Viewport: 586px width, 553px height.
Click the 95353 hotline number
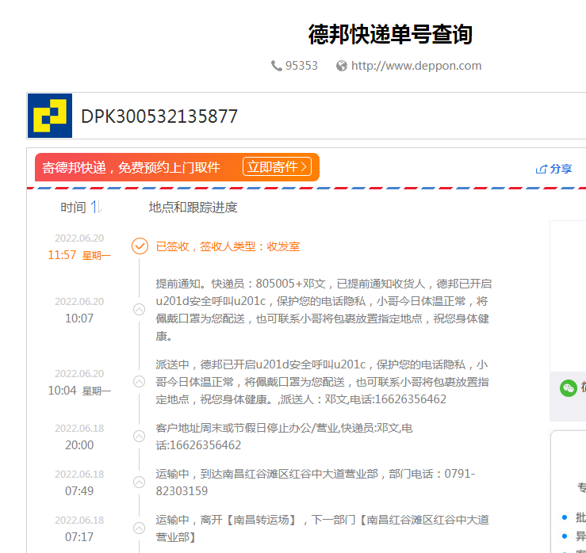point(301,66)
